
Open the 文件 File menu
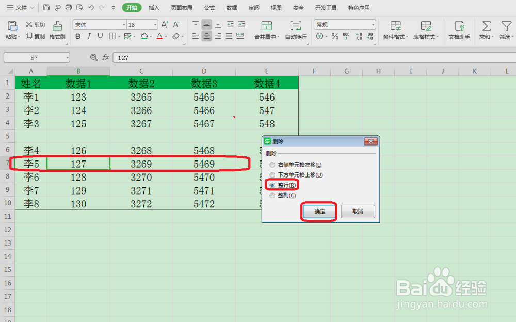click(x=21, y=8)
